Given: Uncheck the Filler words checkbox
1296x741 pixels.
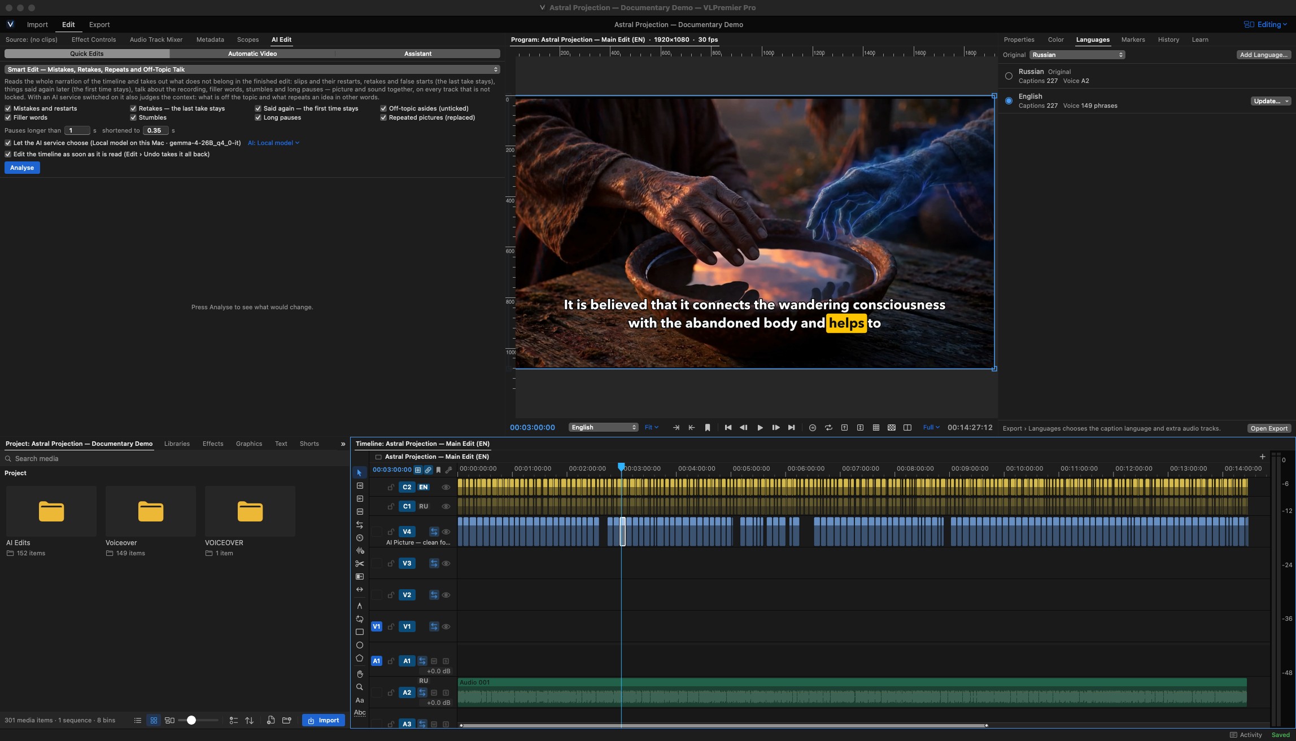Looking at the screenshot, I should pyautogui.click(x=8, y=117).
